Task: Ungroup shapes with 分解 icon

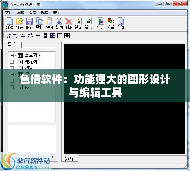Action: pos(111,24)
